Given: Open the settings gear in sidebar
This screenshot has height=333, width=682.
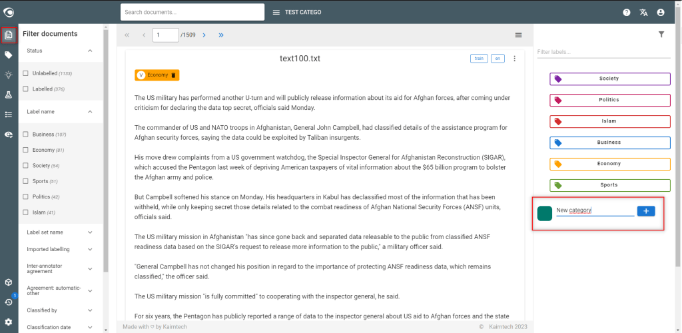Looking at the screenshot, I should point(9,322).
